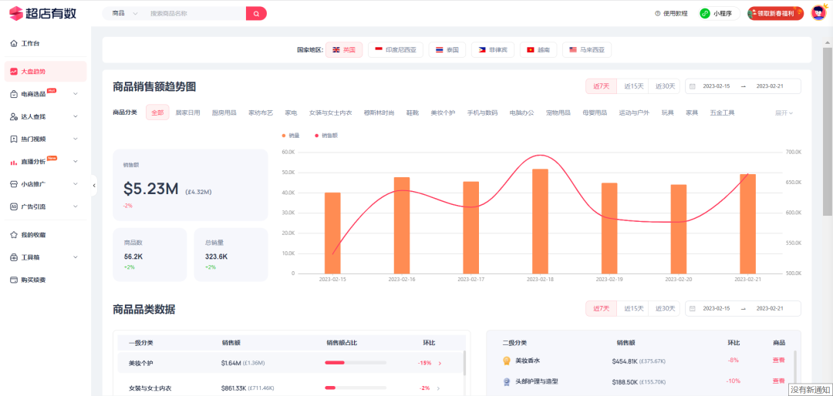The image size is (833, 396).
Task: Click the 我的收藏 star icon
Action: [14, 235]
